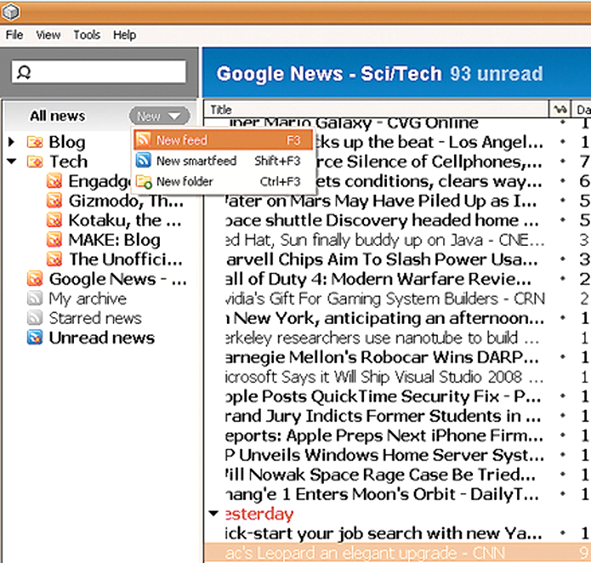
Task: Open 'space shuttle Discovery headed home' article
Action: [382, 220]
